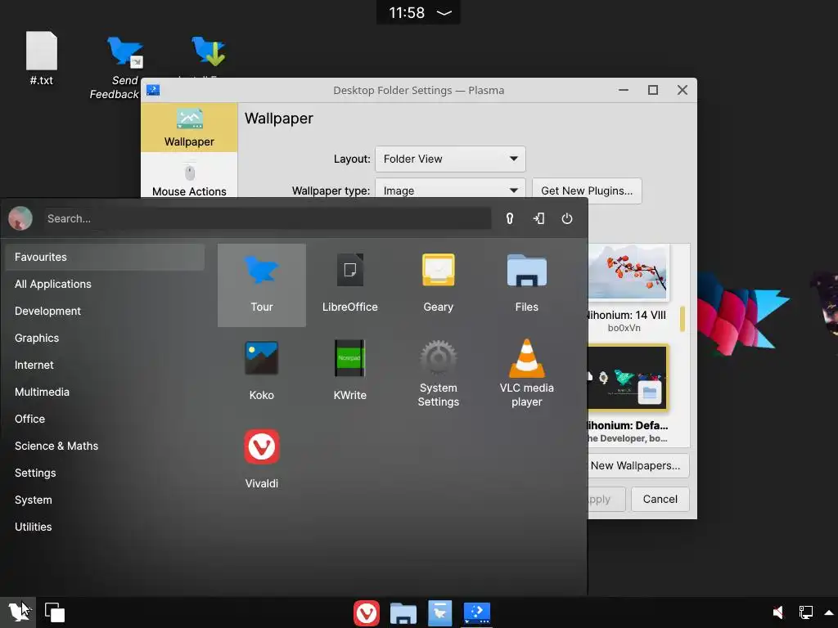The image size is (838, 628).
Task: Open the Multimedia category
Action: pos(105,392)
